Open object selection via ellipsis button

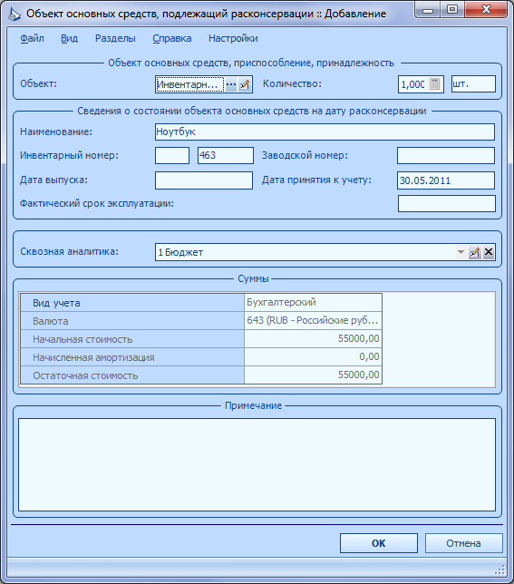(231, 84)
